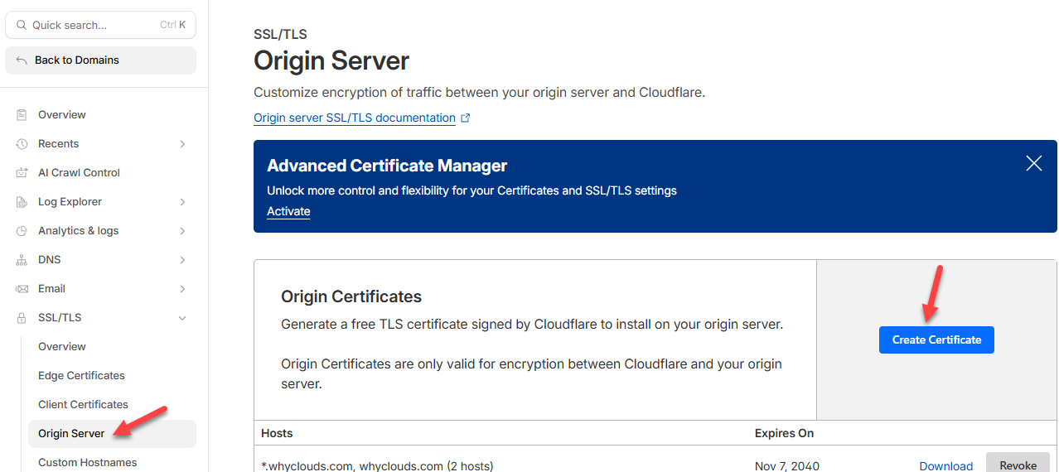Image resolution: width=1059 pixels, height=472 pixels.
Task: Click the Overview clipboard icon in sidebar
Action: pyautogui.click(x=22, y=115)
